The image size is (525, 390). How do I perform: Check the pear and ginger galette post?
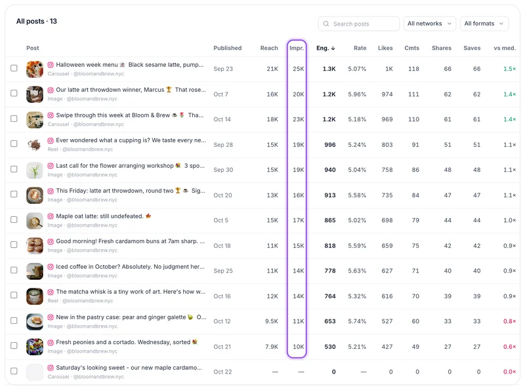coord(14,321)
